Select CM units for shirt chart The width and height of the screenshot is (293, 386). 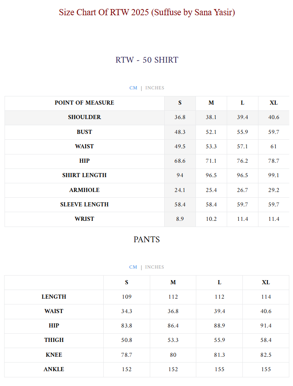133,88
